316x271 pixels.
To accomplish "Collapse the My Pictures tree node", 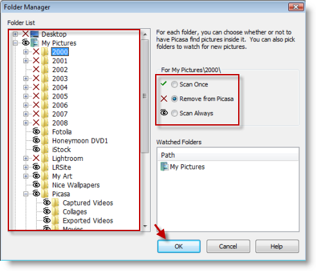I will click(15, 43).
